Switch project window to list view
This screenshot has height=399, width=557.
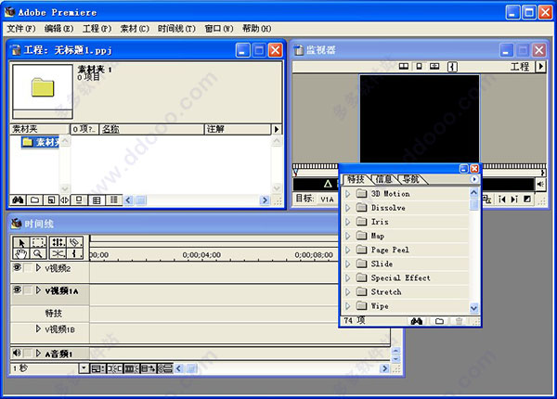(113, 200)
